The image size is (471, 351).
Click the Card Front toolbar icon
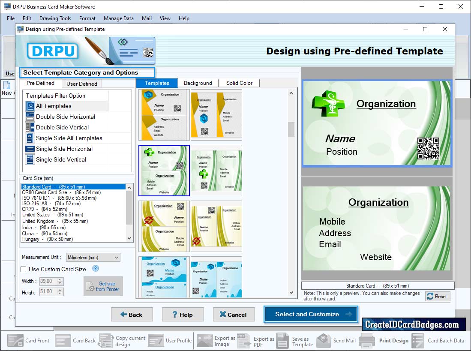tap(15, 340)
